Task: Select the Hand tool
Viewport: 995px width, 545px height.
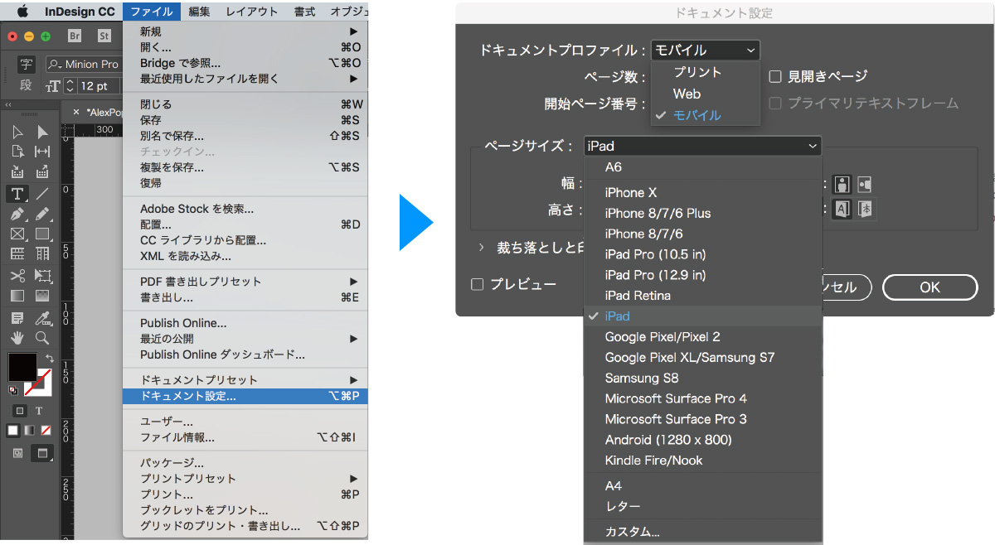Action: click(17, 338)
